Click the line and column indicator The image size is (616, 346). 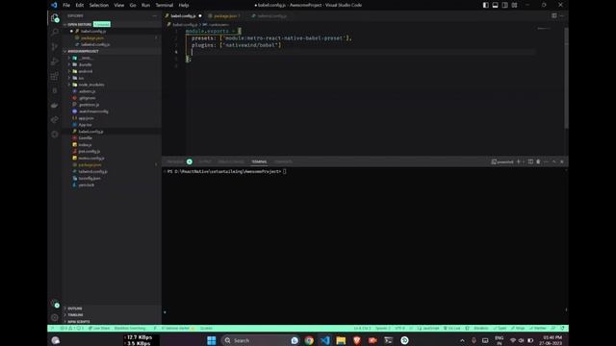(x=362, y=328)
